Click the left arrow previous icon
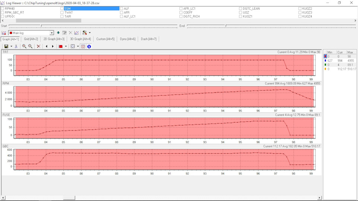The height and width of the screenshot is (201, 358). 47,46
